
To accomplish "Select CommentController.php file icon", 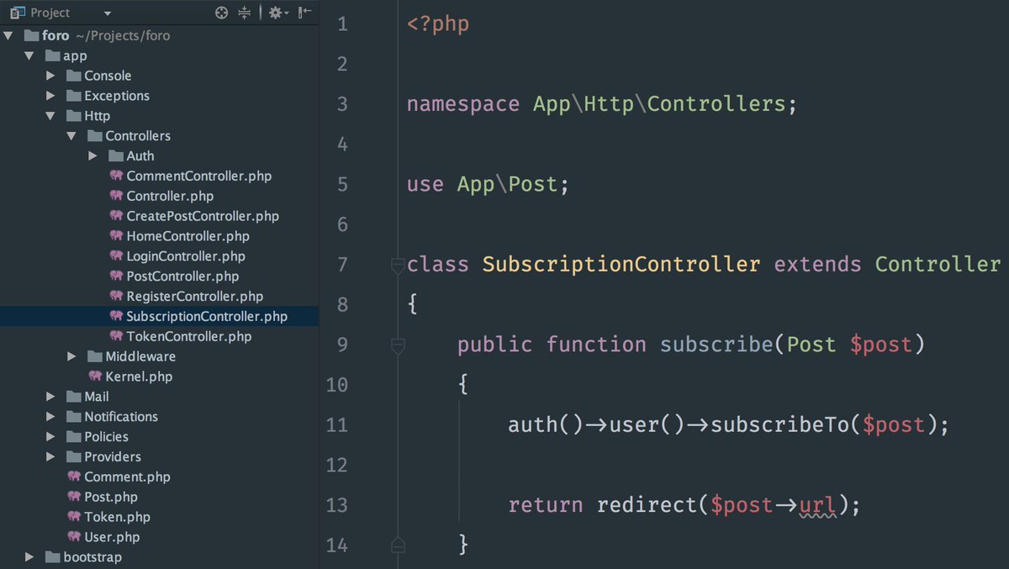I will [116, 176].
